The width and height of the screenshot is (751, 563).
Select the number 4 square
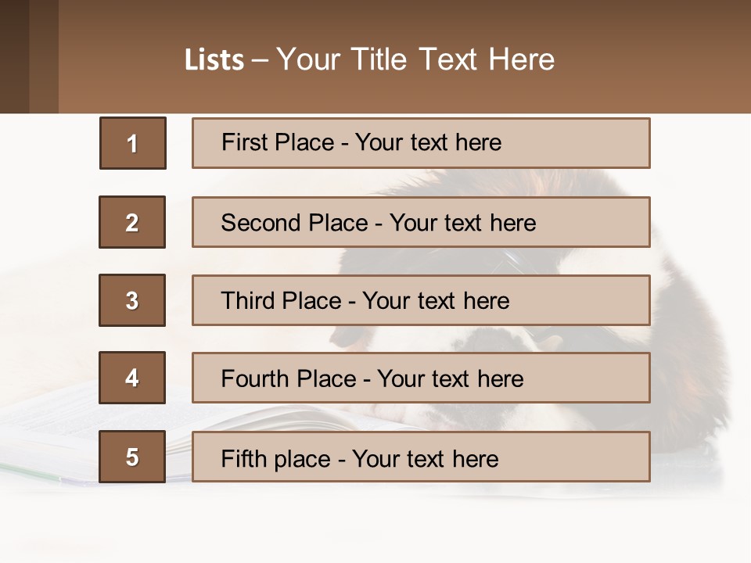pos(132,378)
